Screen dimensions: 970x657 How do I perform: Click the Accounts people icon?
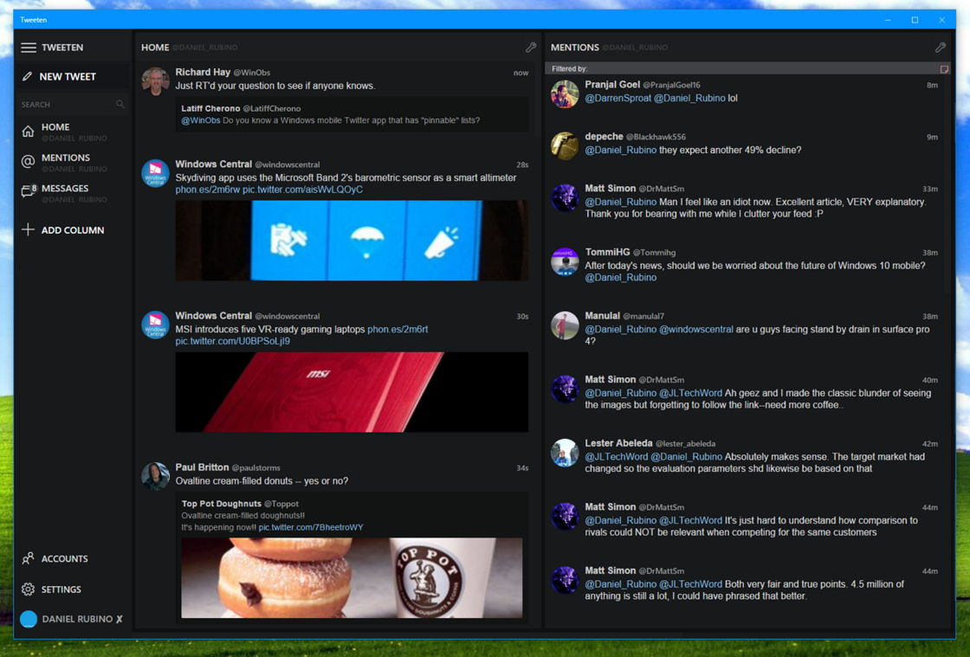tap(28, 558)
